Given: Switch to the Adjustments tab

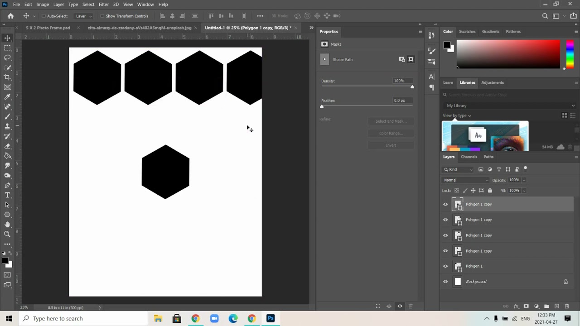Looking at the screenshot, I should pos(493,82).
